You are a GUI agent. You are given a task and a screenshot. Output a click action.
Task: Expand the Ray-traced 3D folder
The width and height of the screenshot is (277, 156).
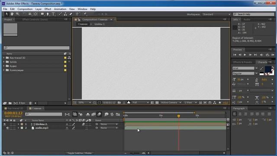click(4, 58)
